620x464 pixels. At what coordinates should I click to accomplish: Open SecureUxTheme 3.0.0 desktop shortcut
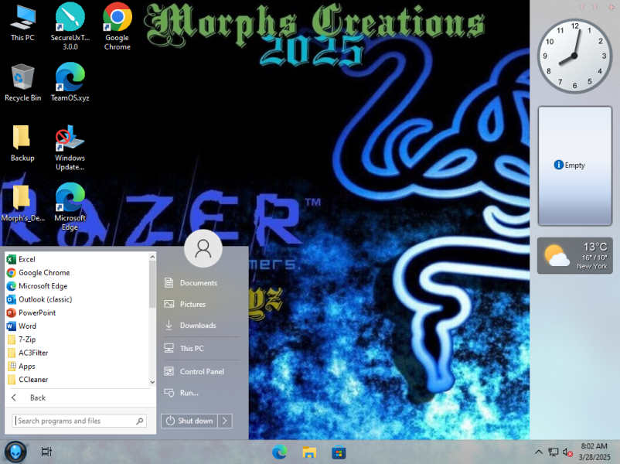pyautogui.click(x=70, y=26)
